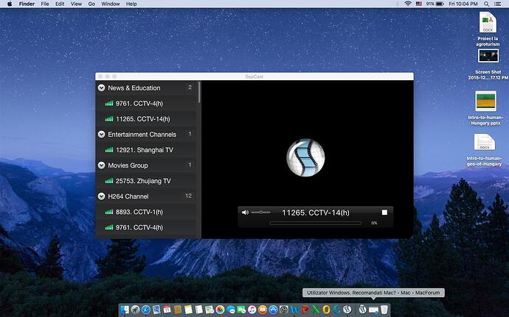Open Notification Center from menu bar
Viewport: 509px width, 317px height.
[500, 4]
